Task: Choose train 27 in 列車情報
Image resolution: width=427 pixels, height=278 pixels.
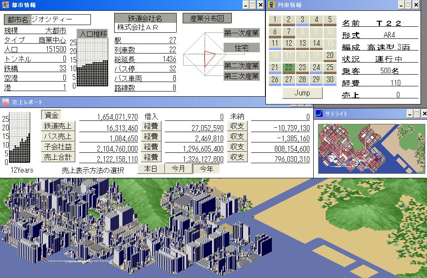Action: pyautogui.click(x=289, y=80)
